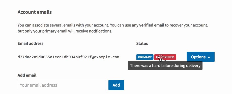Focus the Your email address field
Image resolution: width=232 pixels, height=94 pixels.
pos(62,85)
